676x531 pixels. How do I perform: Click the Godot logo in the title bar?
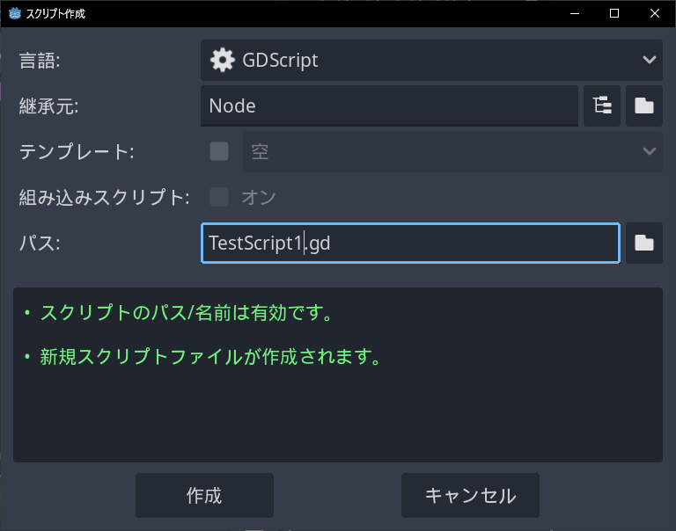(14, 14)
